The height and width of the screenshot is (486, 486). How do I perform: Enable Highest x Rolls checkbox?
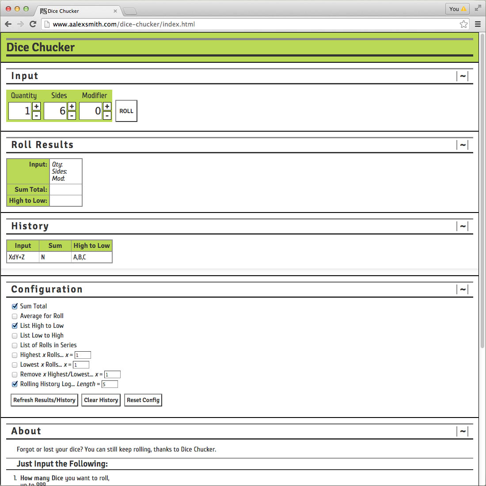[x=15, y=355]
